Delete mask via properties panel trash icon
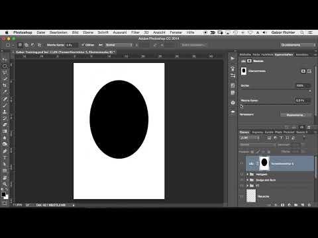Screen dimensions: 318x238 point(309,128)
